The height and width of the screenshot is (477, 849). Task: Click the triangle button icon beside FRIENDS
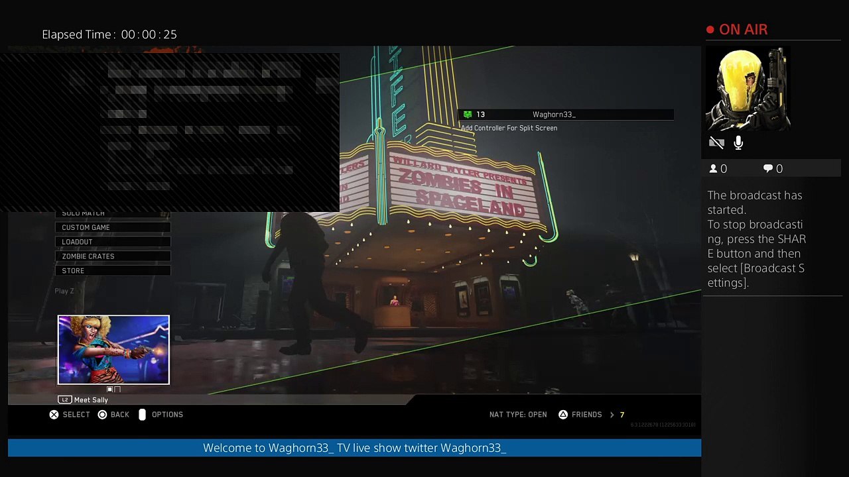click(563, 415)
